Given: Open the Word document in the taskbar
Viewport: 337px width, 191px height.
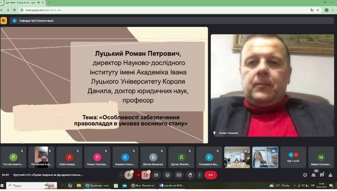Looking at the screenshot, I should point(172,186).
